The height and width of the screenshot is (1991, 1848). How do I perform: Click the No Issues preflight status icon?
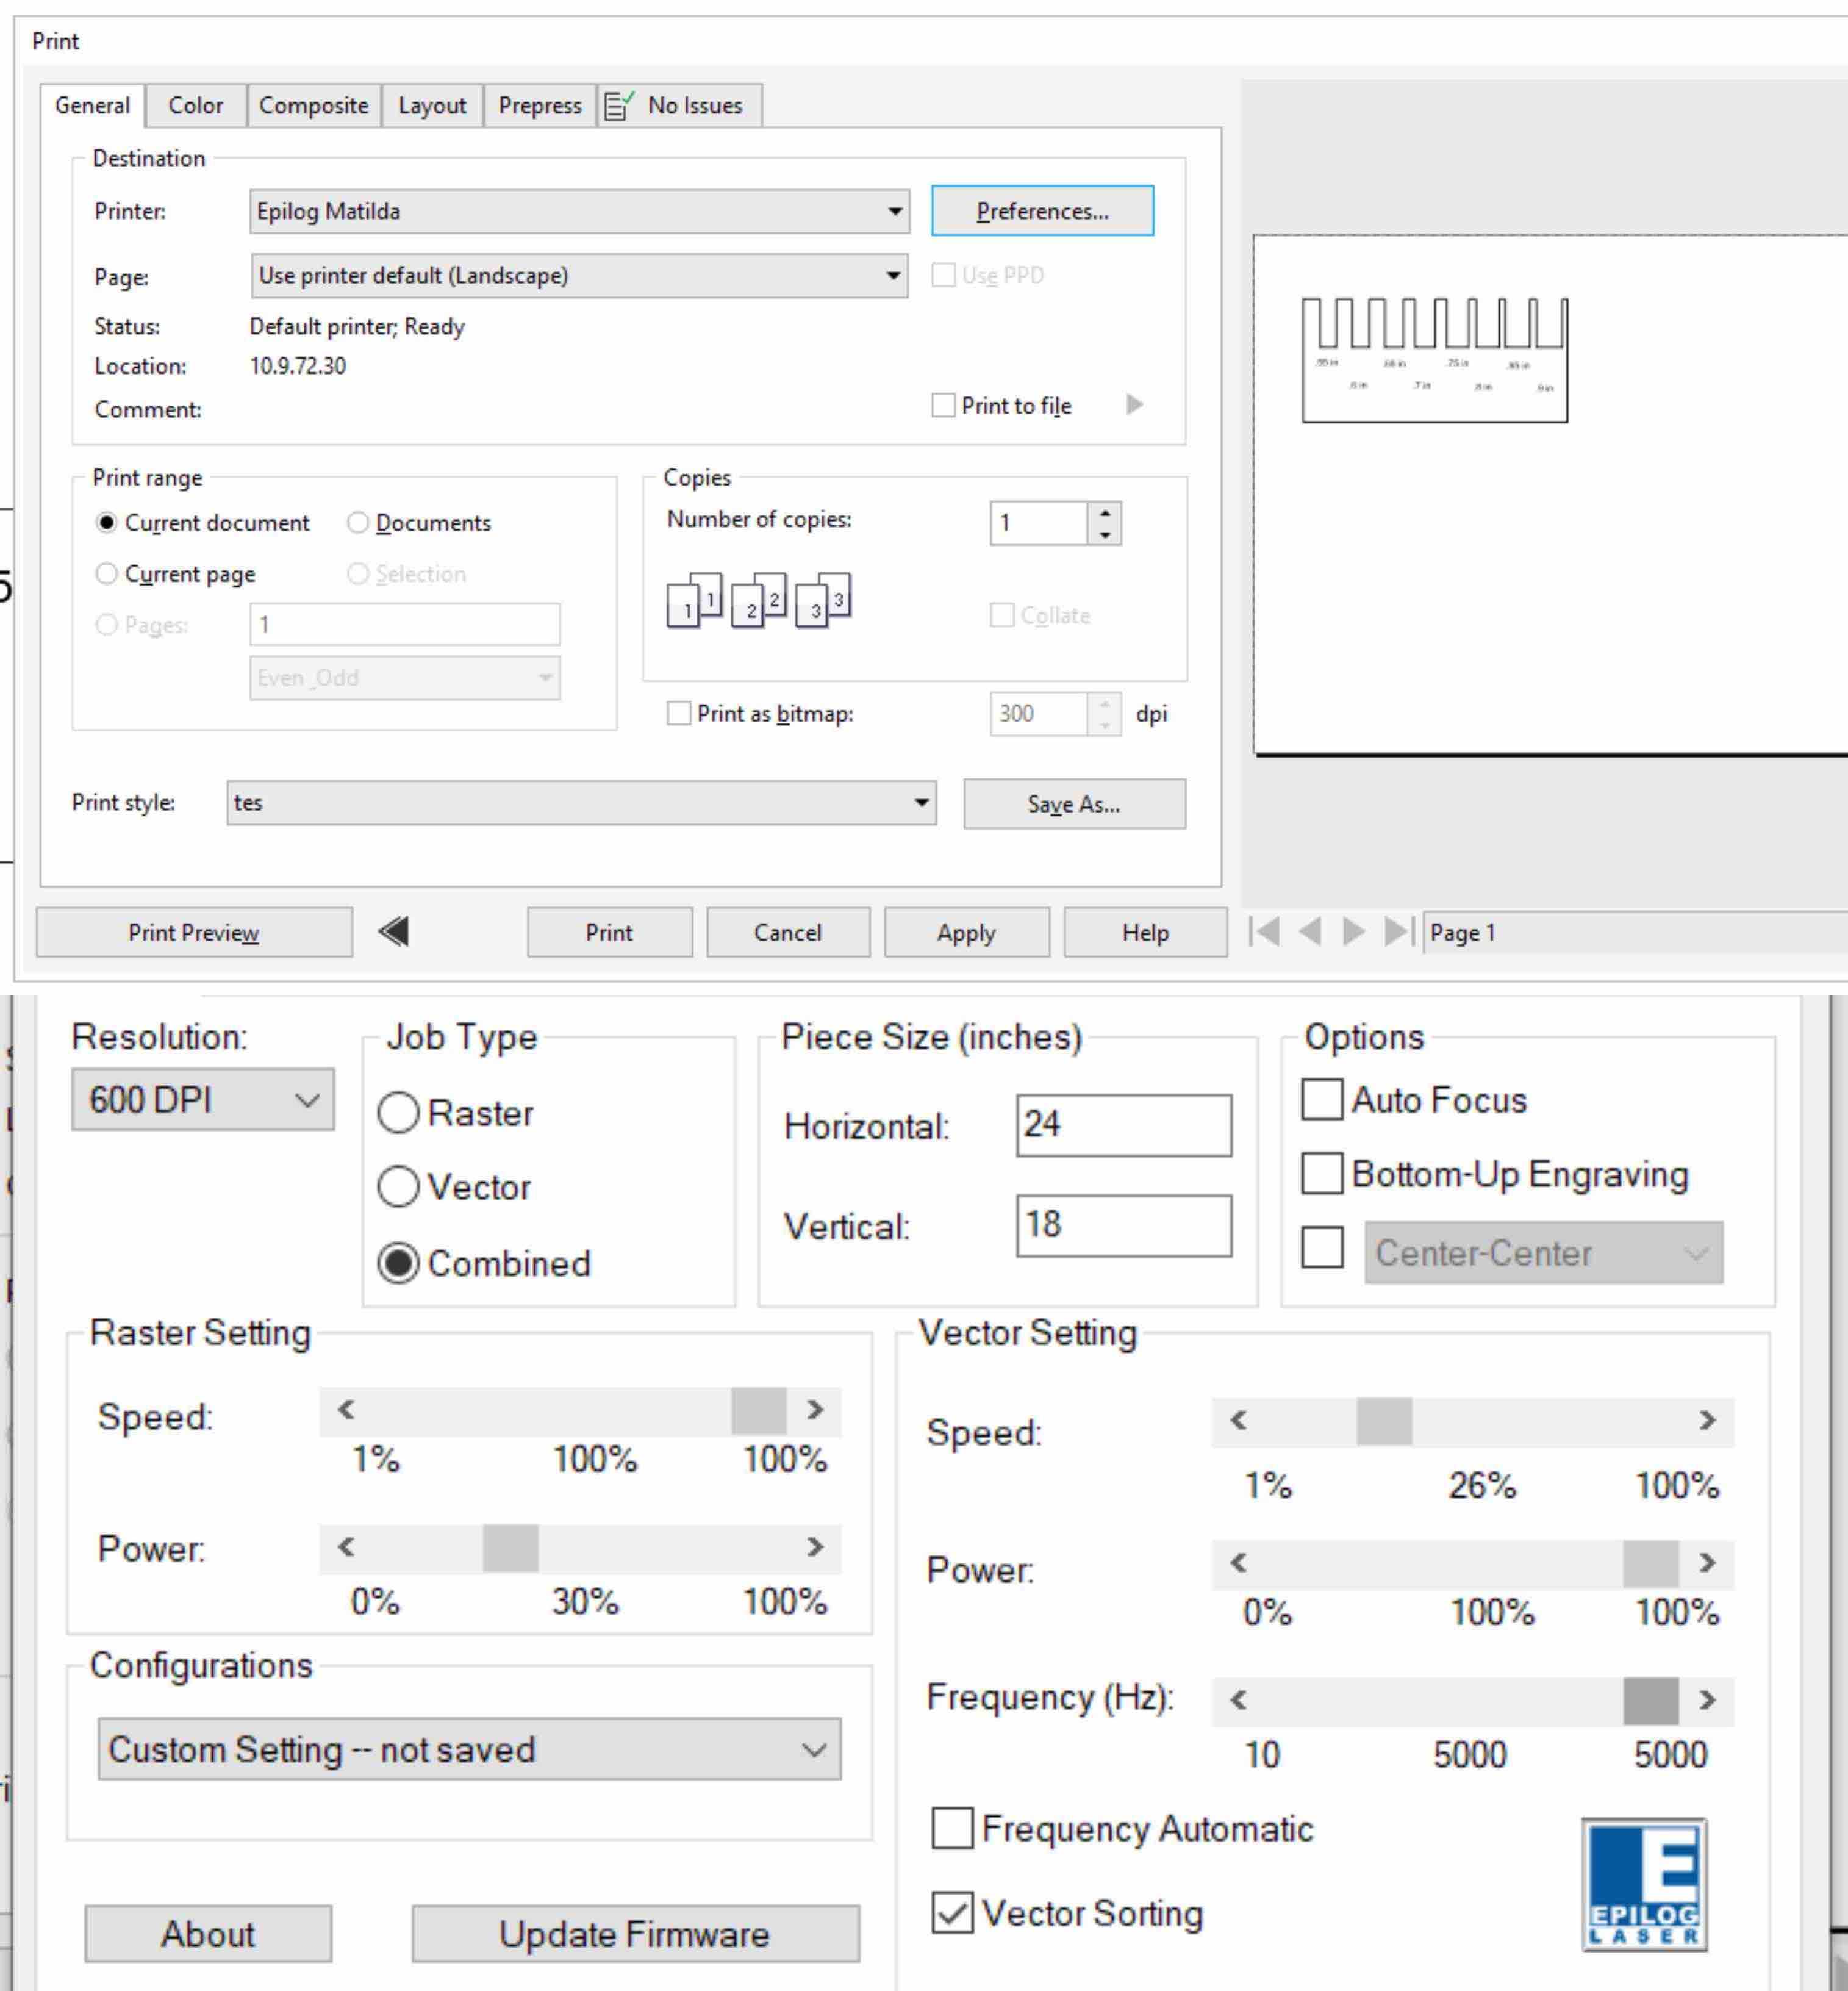(616, 104)
